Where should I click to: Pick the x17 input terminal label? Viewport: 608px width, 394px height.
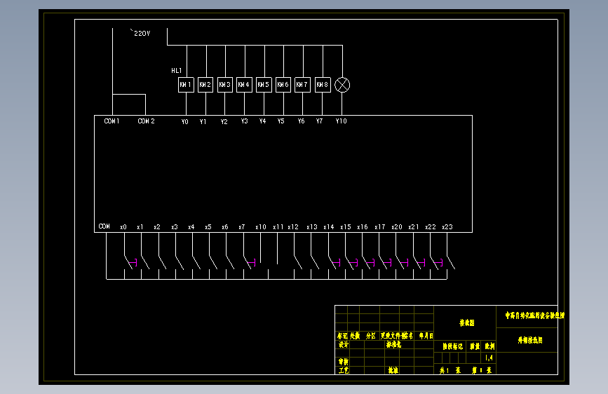[x=379, y=227]
